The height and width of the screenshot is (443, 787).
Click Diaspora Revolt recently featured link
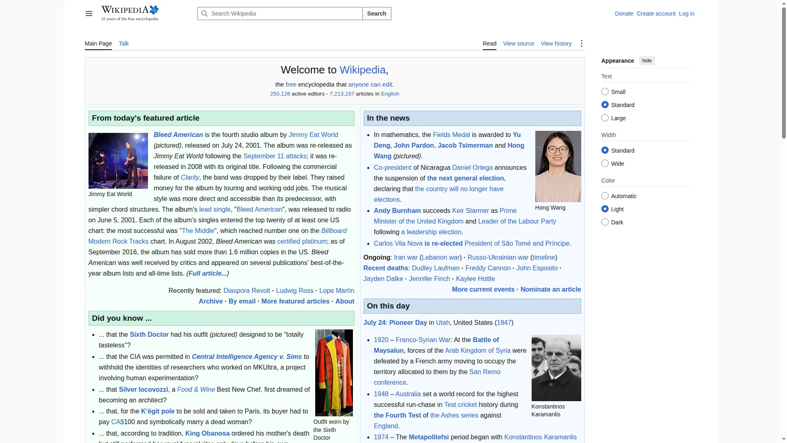(x=247, y=290)
